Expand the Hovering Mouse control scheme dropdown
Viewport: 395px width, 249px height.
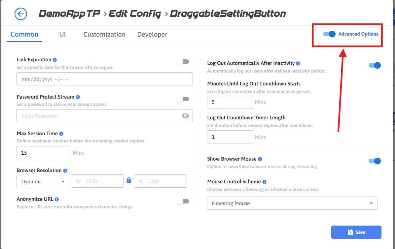(x=292, y=203)
